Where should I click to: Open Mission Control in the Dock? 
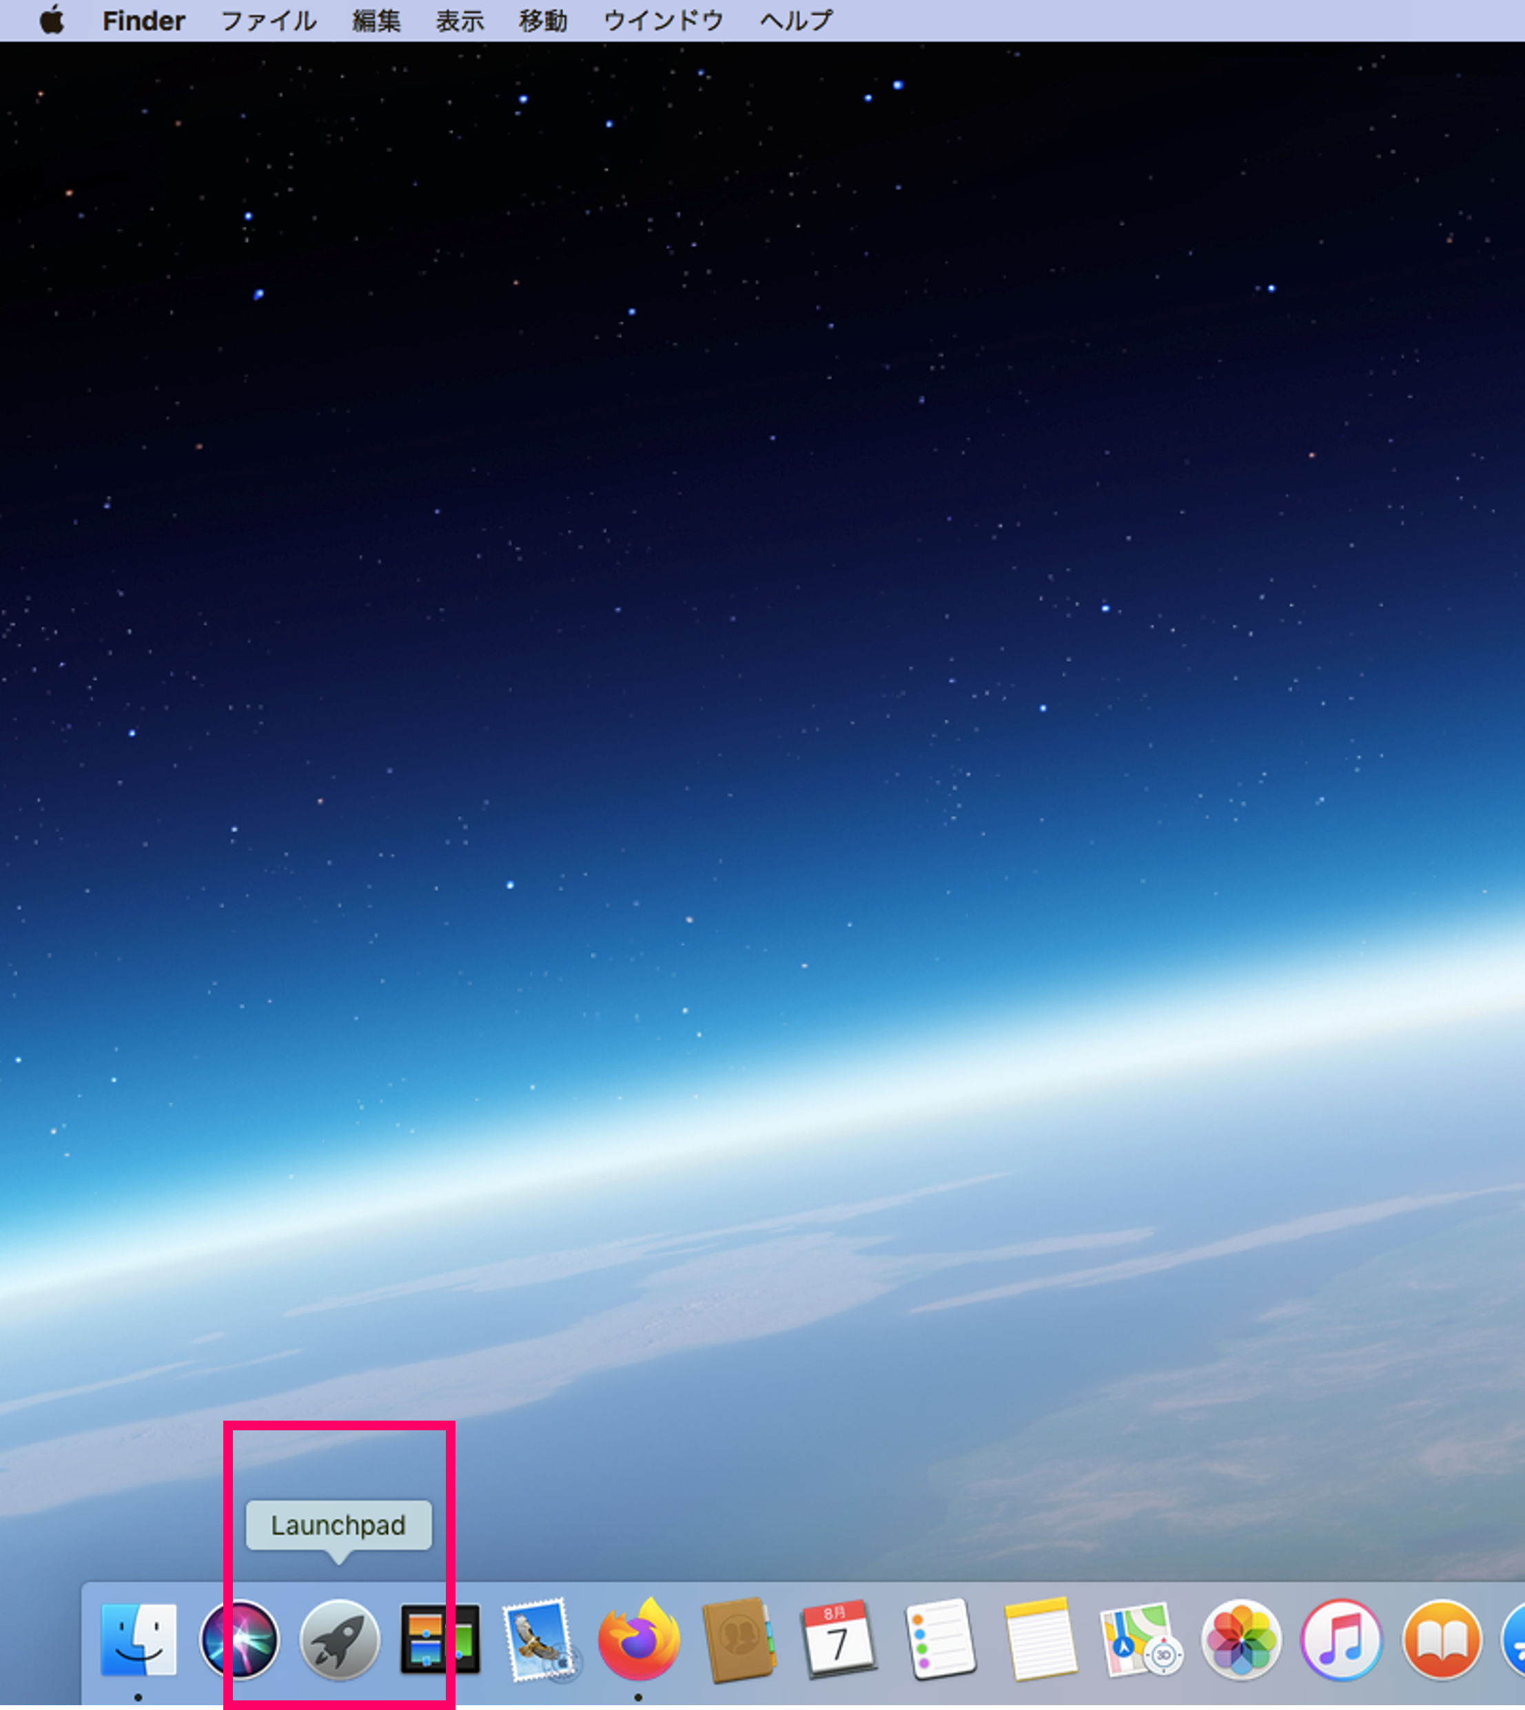[x=440, y=1640]
